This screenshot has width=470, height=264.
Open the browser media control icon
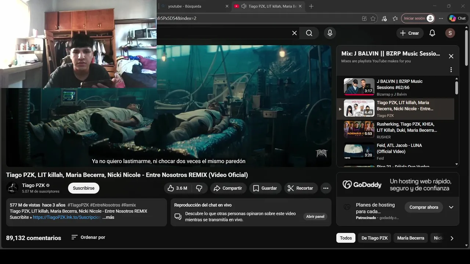point(384,18)
